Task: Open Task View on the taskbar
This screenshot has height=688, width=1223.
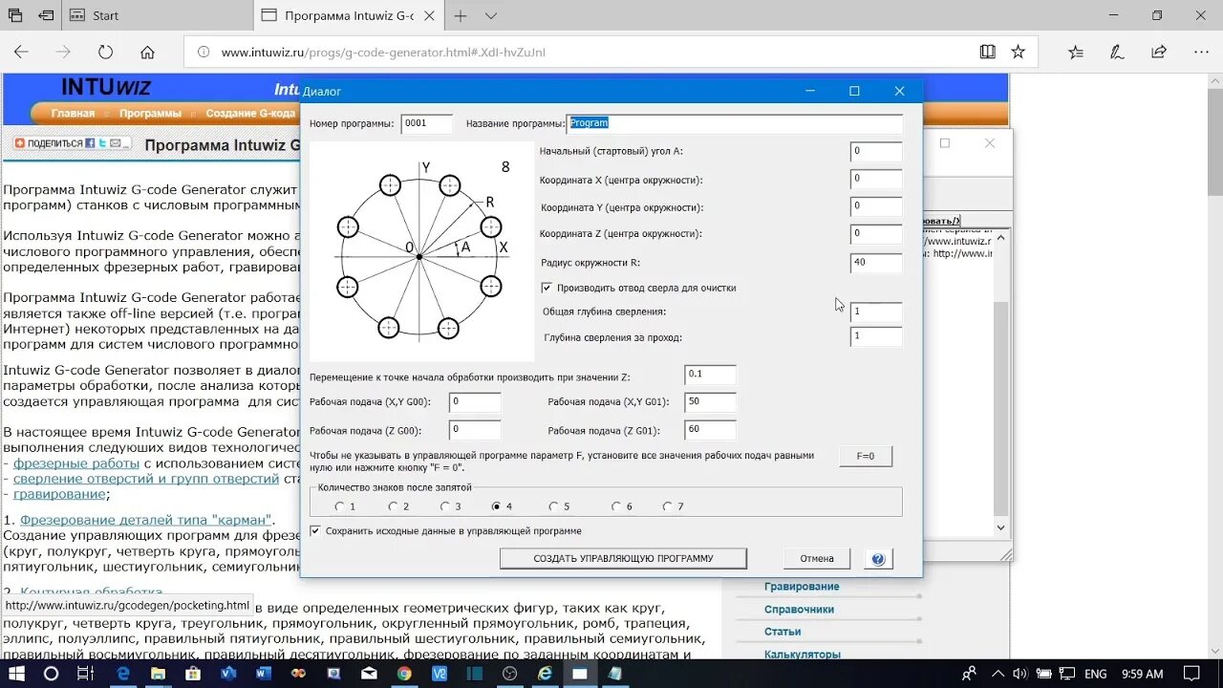Action: (x=85, y=674)
